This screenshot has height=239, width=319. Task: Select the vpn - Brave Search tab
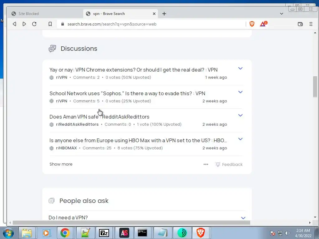click(121, 14)
